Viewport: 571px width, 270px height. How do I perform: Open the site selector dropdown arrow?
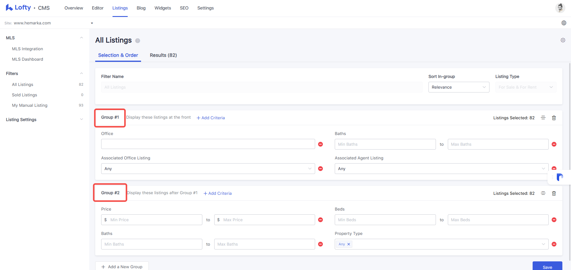pos(92,23)
